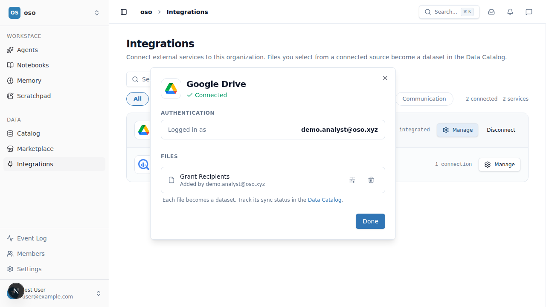The width and height of the screenshot is (546, 307).
Task: Open Event Log in the sidebar
Action: [54, 238]
